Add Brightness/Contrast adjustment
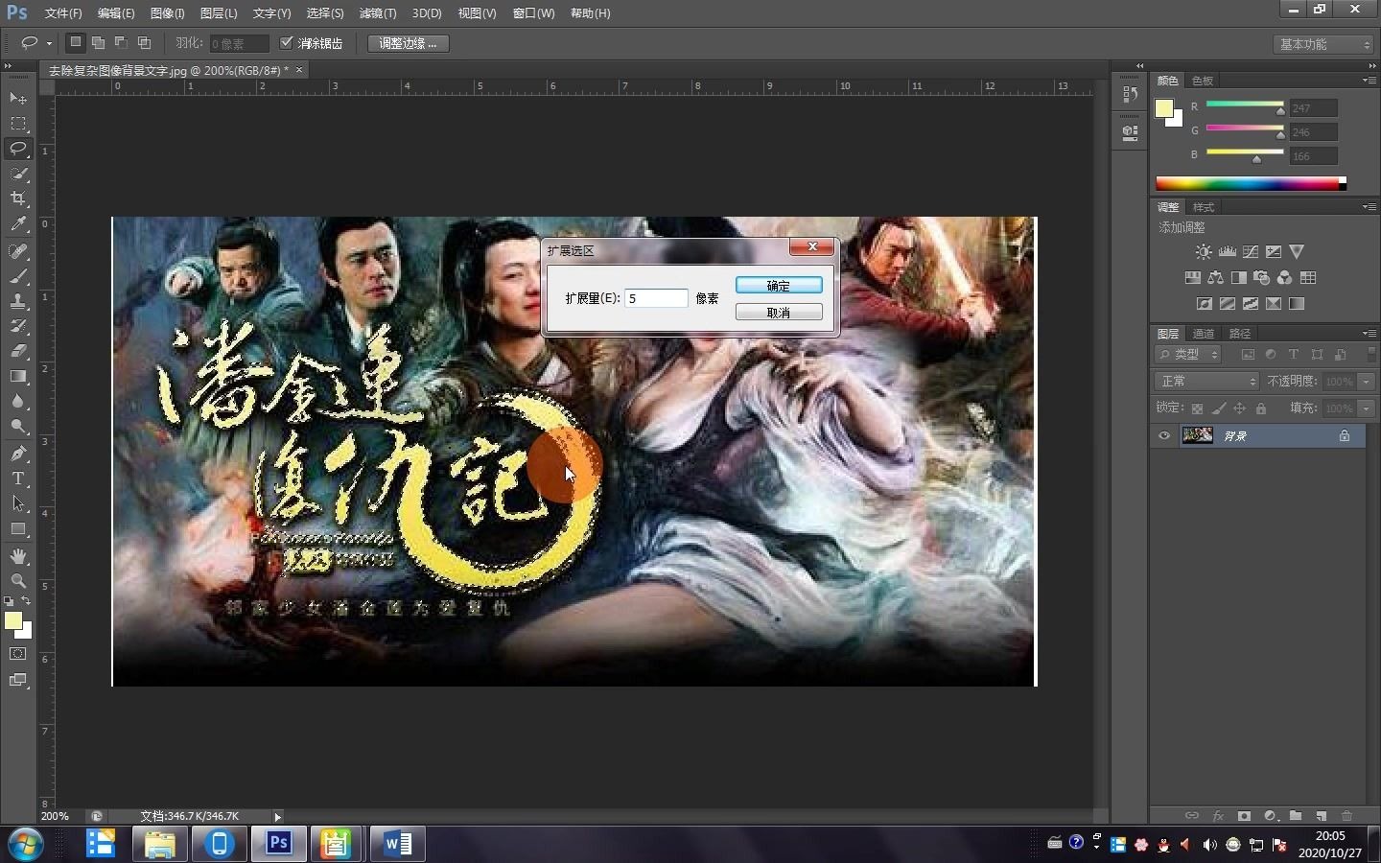The height and width of the screenshot is (863, 1381). [x=1204, y=251]
